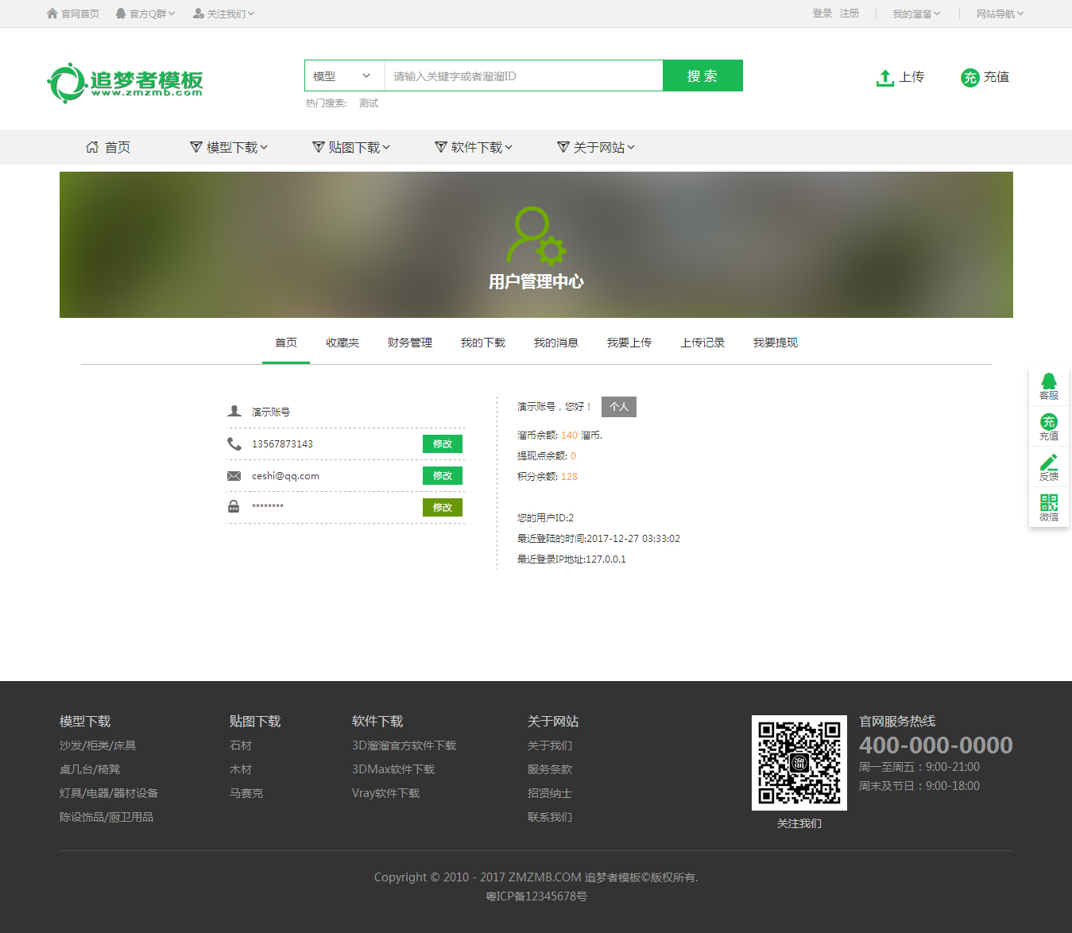This screenshot has height=933, width=1072.
Task: Click the 官网首页 home icon in top bar
Action: click(53, 14)
